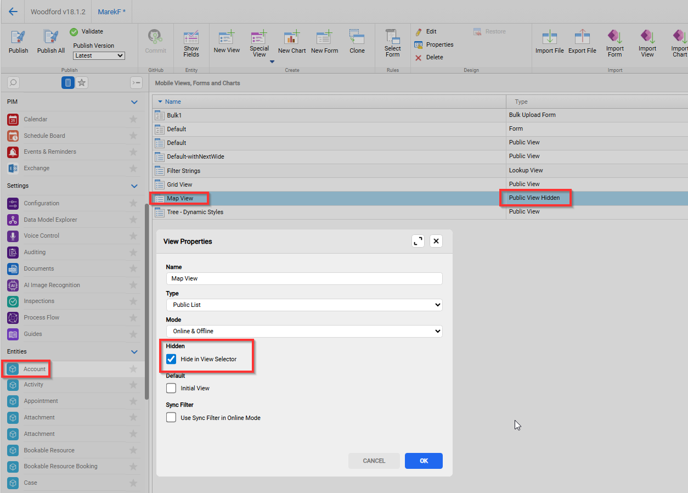Click the Export File icon

pyautogui.click(x=582, y=37)
